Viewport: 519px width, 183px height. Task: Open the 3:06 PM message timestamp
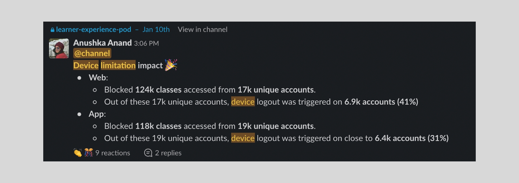coord(146,43)
